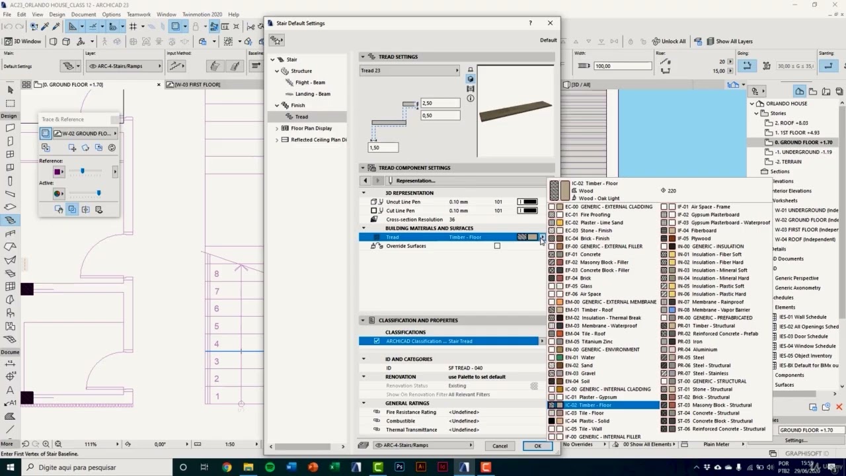Click the grid snap icon in toolbar
Viewport: 846px width, 476px height.
coord(133,26)
